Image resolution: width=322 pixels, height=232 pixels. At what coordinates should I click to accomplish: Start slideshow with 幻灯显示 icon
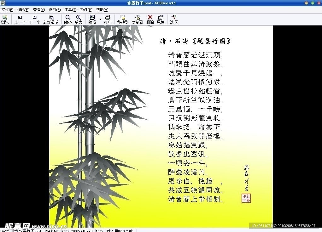click(51, 20)
